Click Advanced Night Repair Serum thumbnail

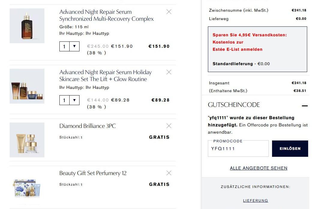click(27, 26)
